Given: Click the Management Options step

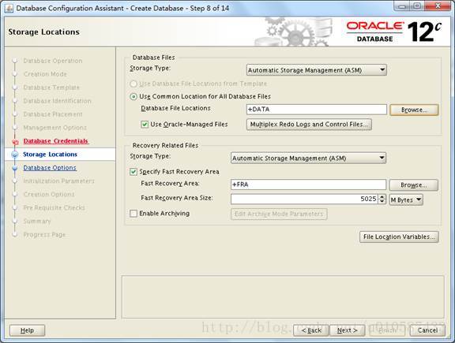Looking at the screenshot, I should click(x=55, y=128).
